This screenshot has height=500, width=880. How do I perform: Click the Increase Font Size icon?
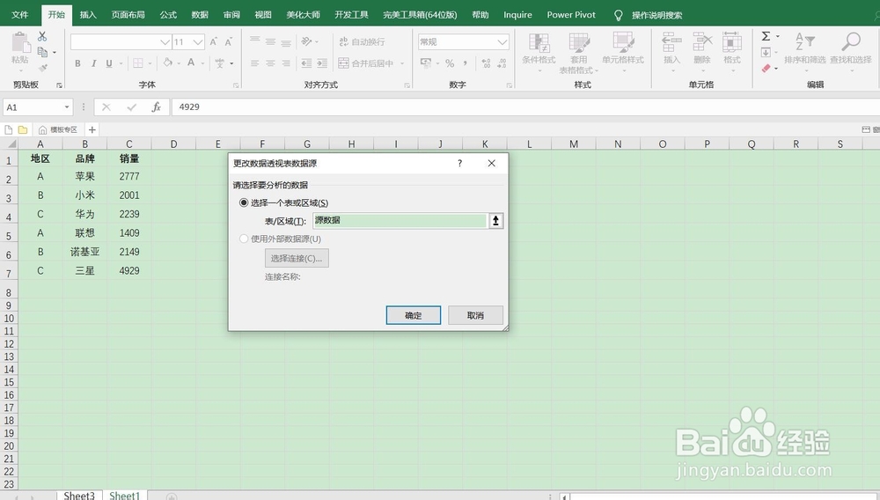click(213, 42)
